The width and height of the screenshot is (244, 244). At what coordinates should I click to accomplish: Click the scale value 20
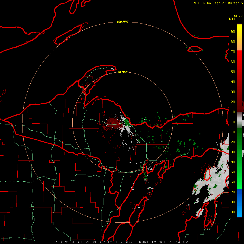tap(233, 102)
